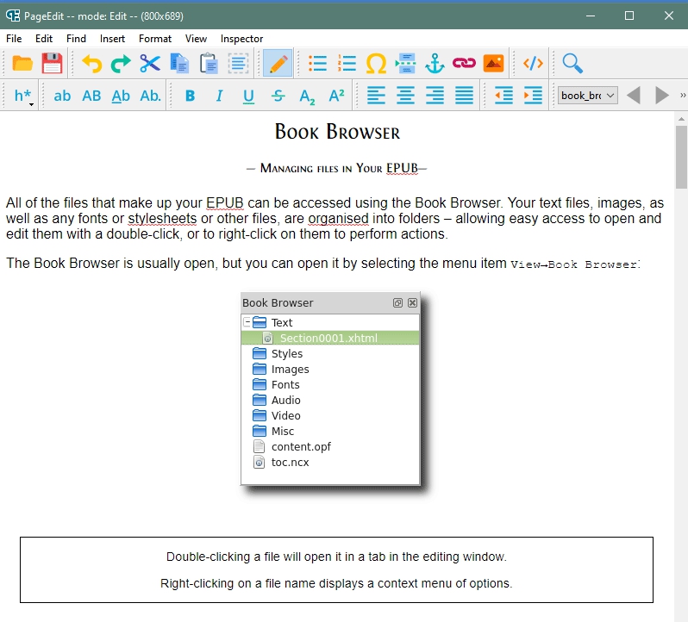Screen dimensions: 688x622
Task: Go to previous file with left arrow
Action: 634,95
